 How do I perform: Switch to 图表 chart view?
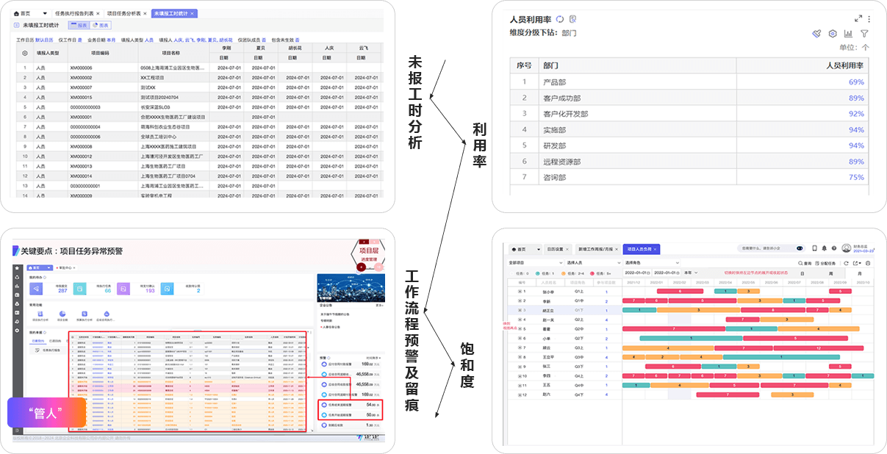click(101, 25)
